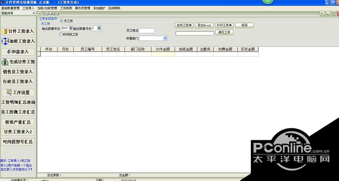Click the 总记录数 status label

pyautogui.click(x=54, y=175)
